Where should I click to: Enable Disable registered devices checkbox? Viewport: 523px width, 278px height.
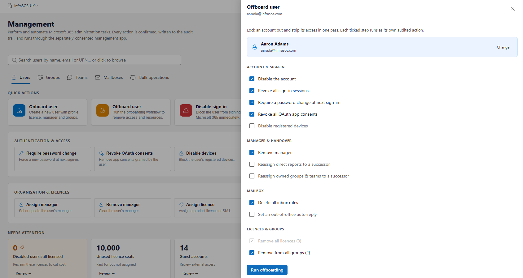(x=252, y=126)
